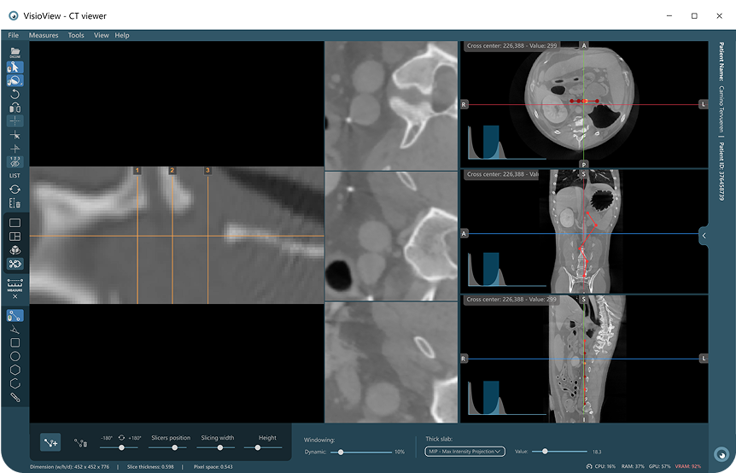Image resolution: width=736 pixels, height=473 pixels.
Task: Collapse the patient info side panel chevron
Action: 704,236
